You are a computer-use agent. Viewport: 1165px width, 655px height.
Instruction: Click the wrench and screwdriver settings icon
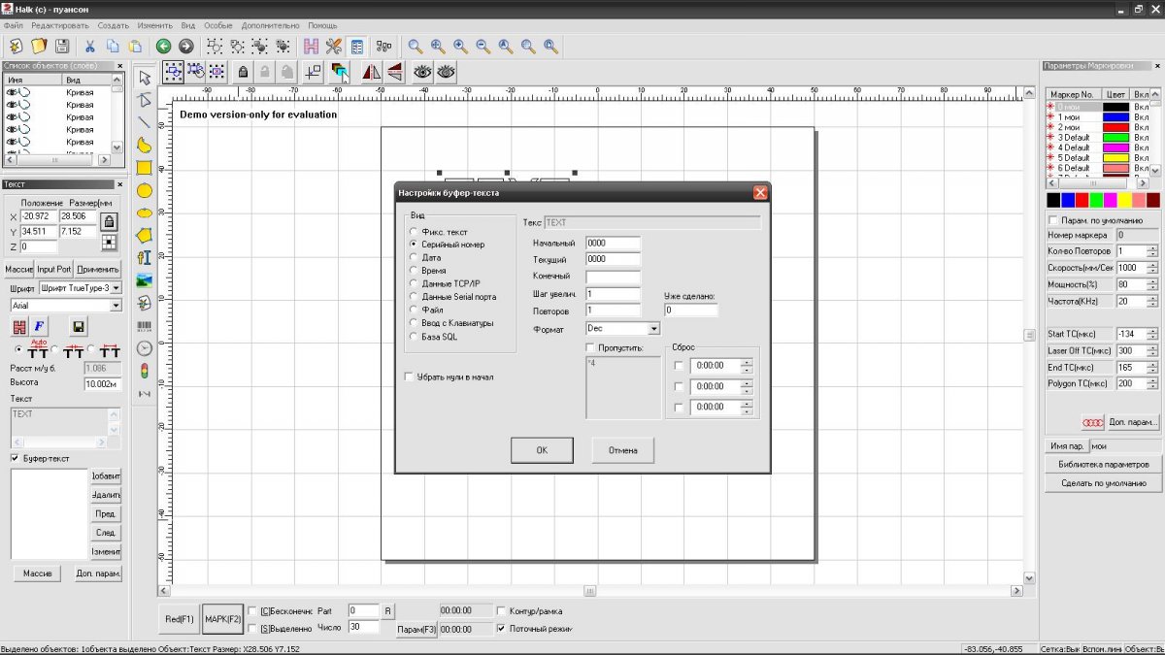click(334, 46)
